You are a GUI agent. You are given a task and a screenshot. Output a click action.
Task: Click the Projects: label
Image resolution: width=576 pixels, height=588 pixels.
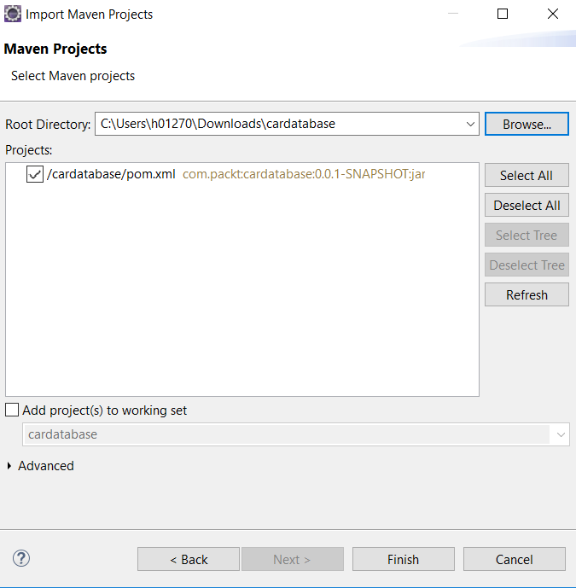click(x=28, y=150)
